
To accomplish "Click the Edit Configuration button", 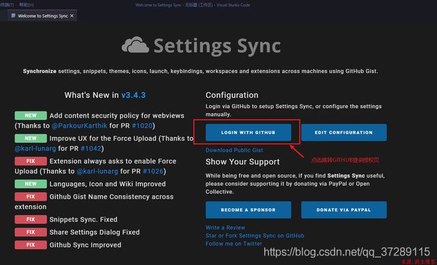I will (343, 132).
